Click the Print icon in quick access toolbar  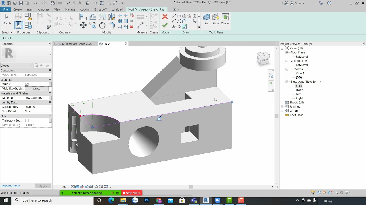[x=53, y=3]
